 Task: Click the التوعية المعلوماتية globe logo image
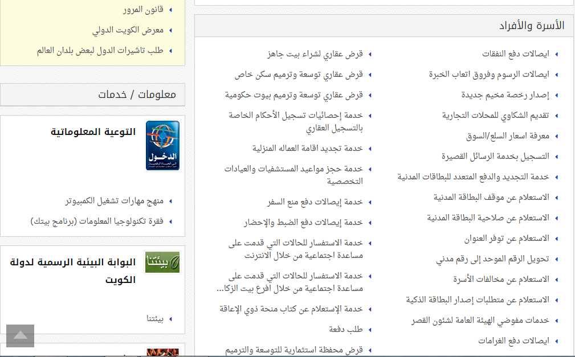[162, 145]
